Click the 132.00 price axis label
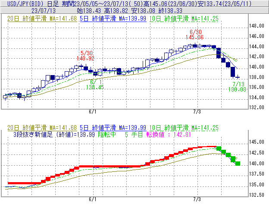 [x=256, y=107]
